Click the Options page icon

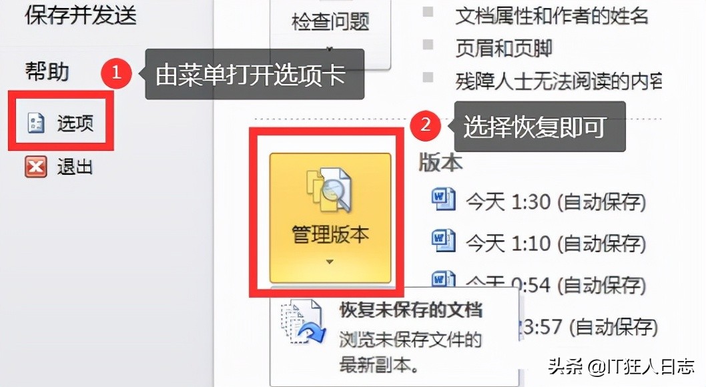36,123
